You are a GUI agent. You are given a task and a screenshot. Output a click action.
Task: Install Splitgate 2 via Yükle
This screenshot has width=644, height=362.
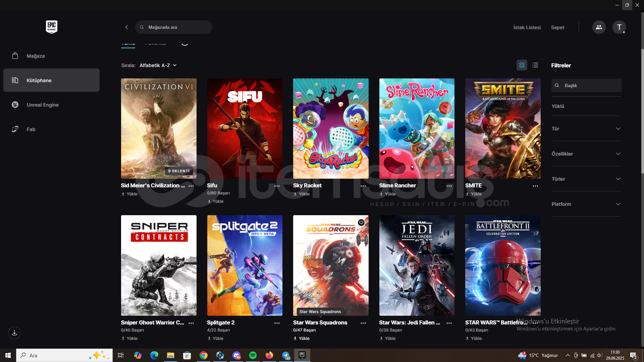tap(215, 339)
